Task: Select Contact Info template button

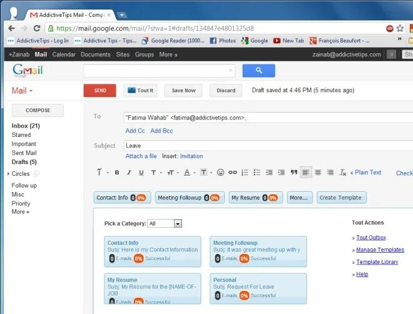Action: [122, 198]
